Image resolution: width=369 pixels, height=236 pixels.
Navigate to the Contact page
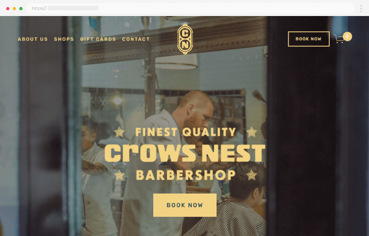click(136, 39)
